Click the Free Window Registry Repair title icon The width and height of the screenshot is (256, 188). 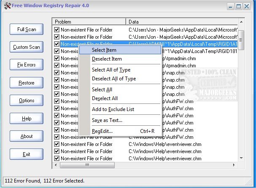[7, 6]
